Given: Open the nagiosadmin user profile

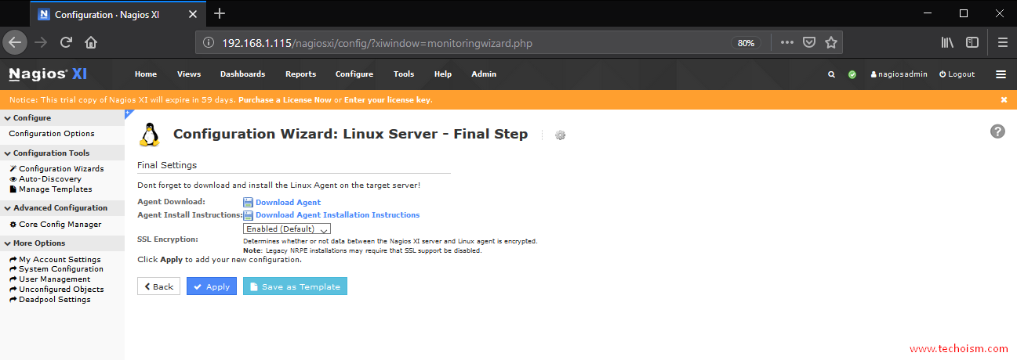Looking at the screenshot, I should (899, 74).
